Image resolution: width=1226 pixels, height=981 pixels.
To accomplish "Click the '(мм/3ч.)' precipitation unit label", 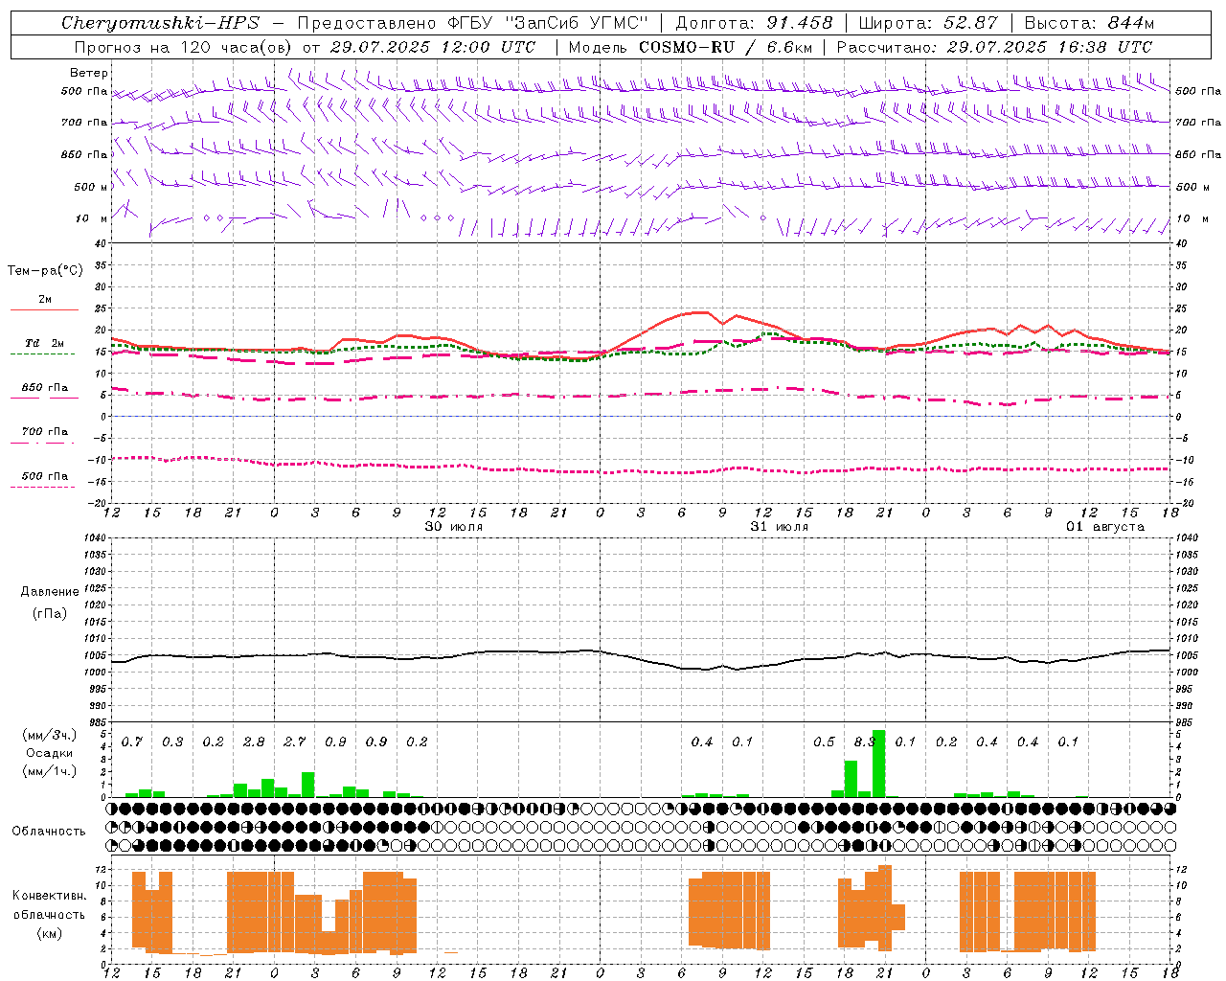I will click(x=47, y=735).
